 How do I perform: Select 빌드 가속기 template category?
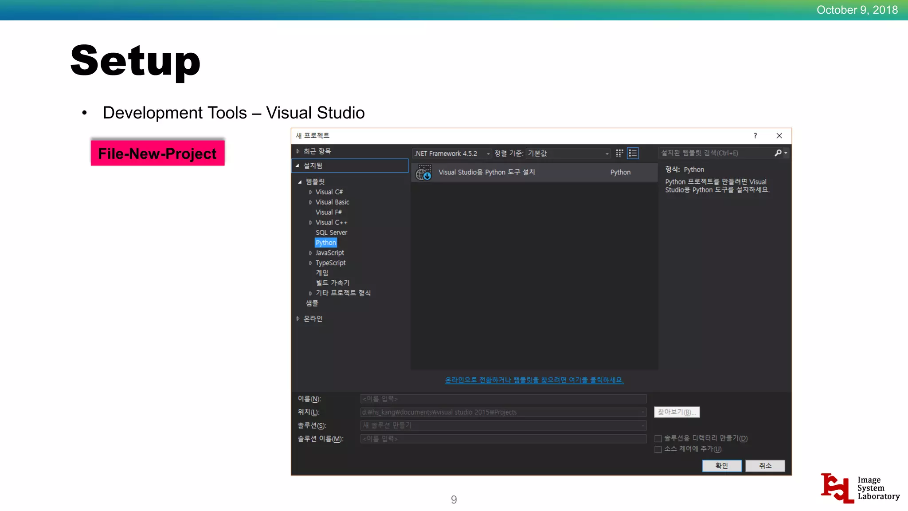pyautogui.click(x=333, y=283)
